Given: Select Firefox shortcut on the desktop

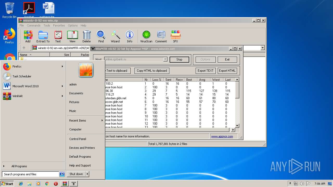Looking at the screenshot, I should 9,36.
